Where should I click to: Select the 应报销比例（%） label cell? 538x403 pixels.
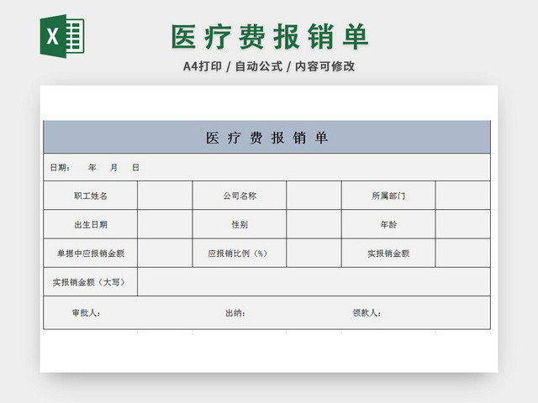pos(240,254)
